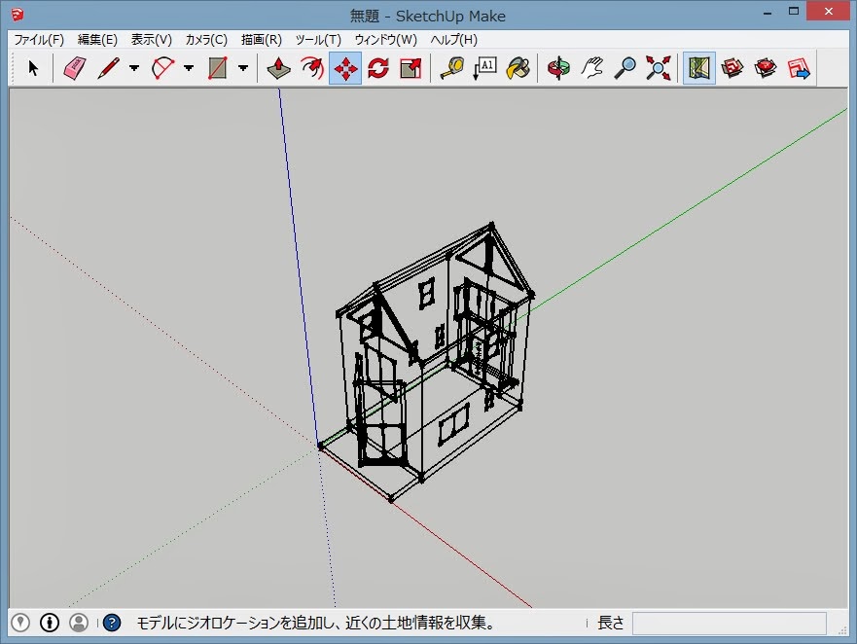
Task: Choose the Eraser tool
Action: tap(74, 68)
